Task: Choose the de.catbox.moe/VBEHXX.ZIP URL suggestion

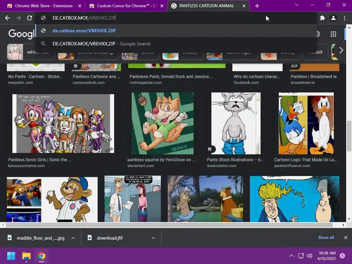Action: coord(176,31)
